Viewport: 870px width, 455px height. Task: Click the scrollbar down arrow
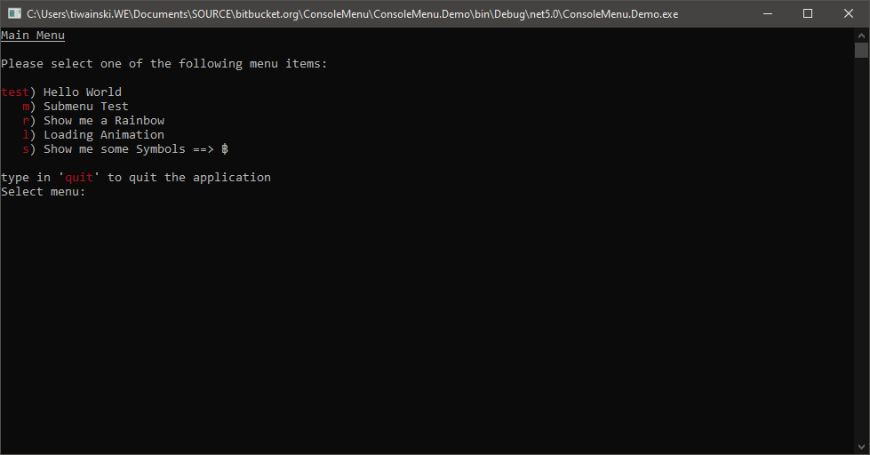pyautogui.click(x=861, y=447)
